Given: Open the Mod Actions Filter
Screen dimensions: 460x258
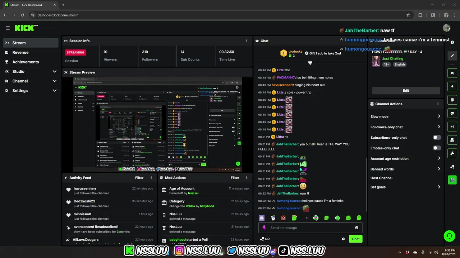Looking at the screenshot, I should tap(235, 178).
